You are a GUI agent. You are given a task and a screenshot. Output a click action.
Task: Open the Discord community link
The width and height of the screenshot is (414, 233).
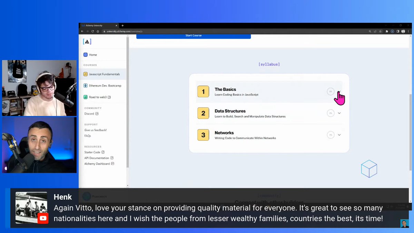pyautogui.click(x=91, y=114)
